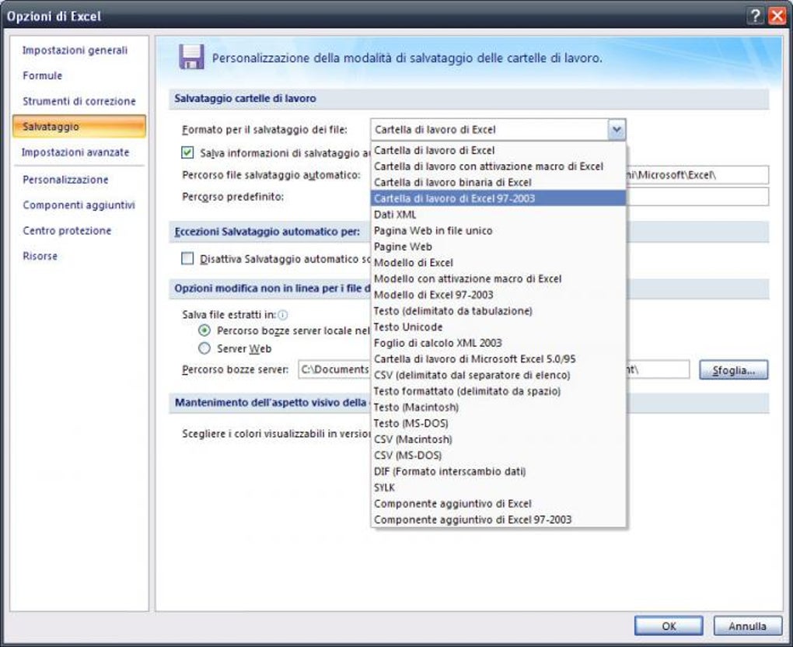Choose Testo (delimitato da tabulazione)
The height and width of the screenshot is (647, 793).
click(498, 311)
